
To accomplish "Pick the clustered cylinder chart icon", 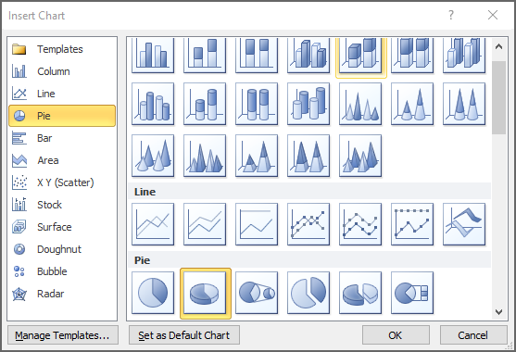I will tap(153, 104).
